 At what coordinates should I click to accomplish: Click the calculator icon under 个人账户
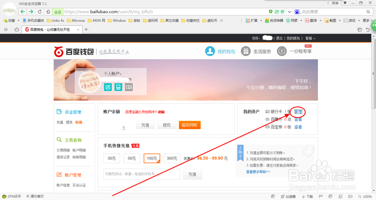coord(118,87)
